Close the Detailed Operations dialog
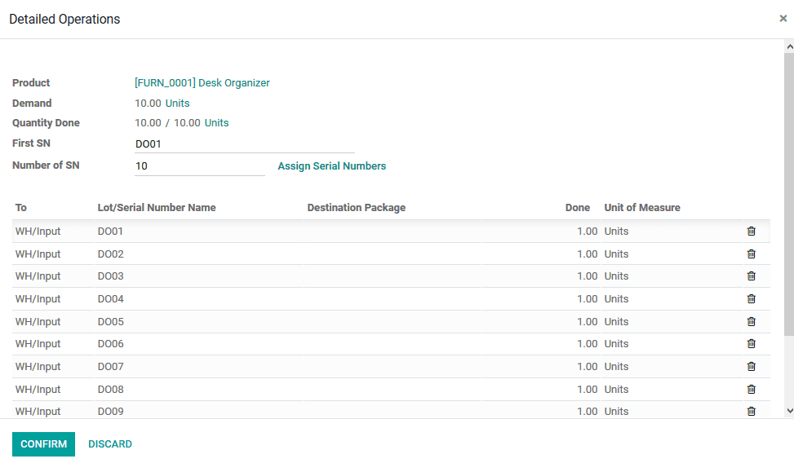The width and height of the screenshot is (794, 472). [x=783, y=19]
